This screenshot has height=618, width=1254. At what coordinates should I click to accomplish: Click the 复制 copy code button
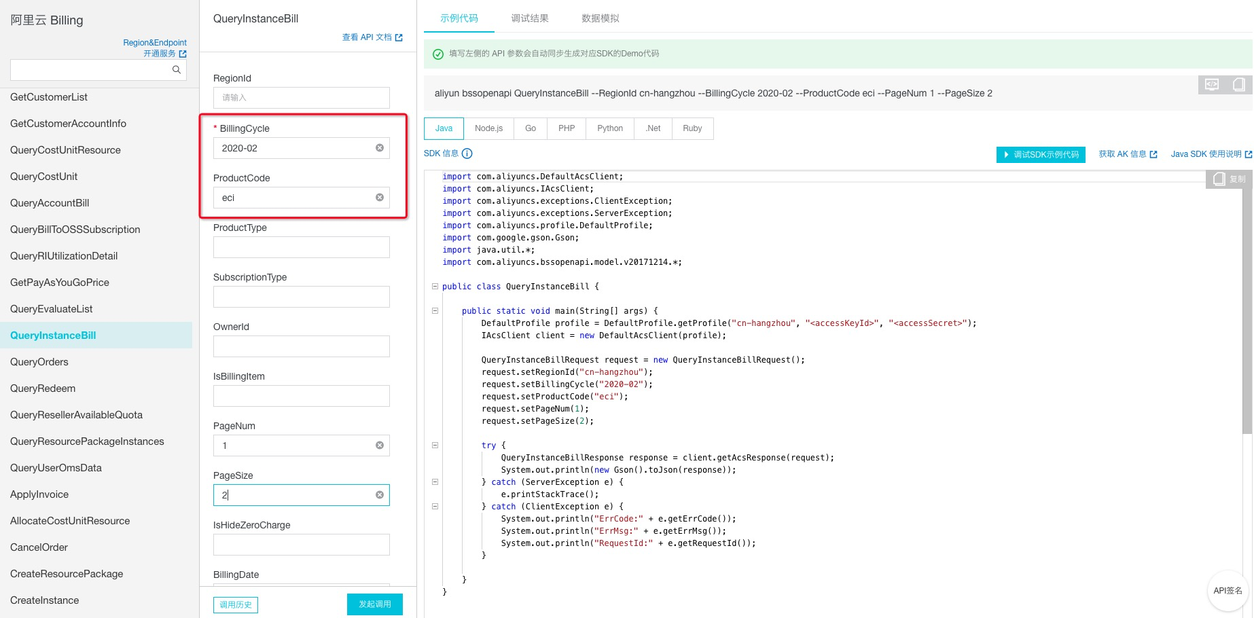click(x=1230, y=179)
